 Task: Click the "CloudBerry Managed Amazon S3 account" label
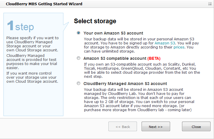[125, 84]
